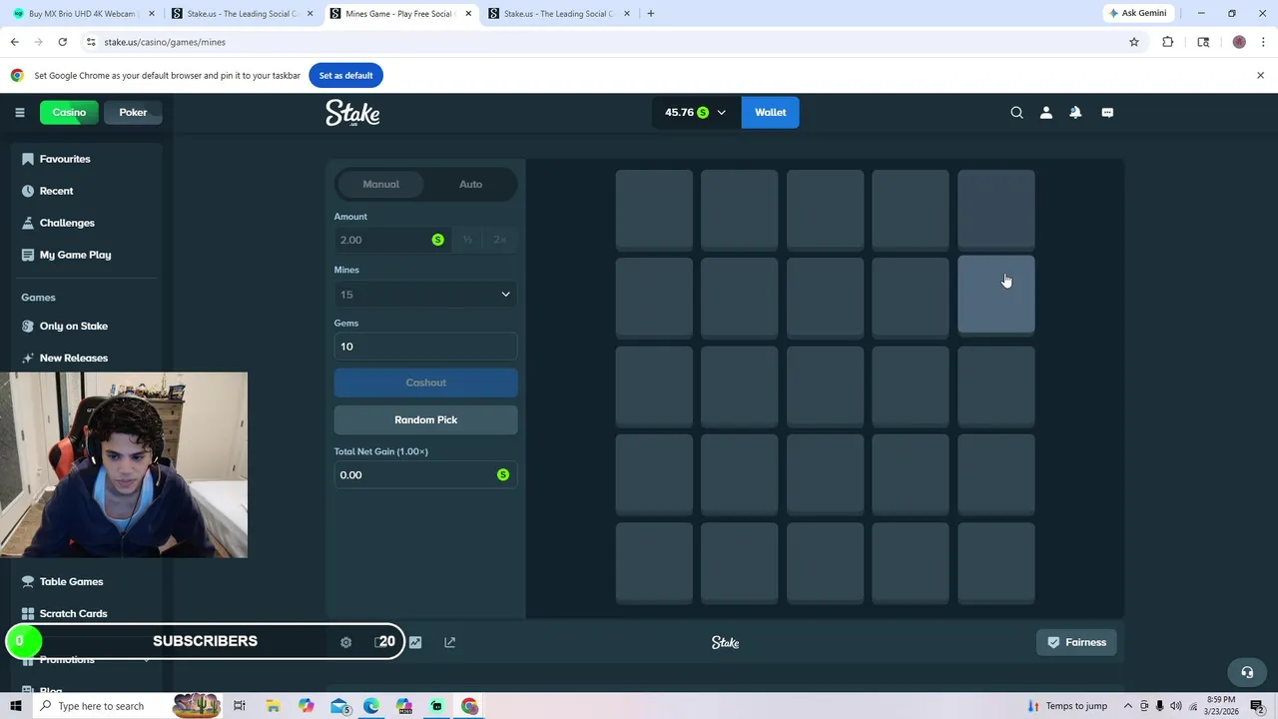Open the live stats chart icon
The width and height of the screenshot is (1278, 719).
point(415,642)
